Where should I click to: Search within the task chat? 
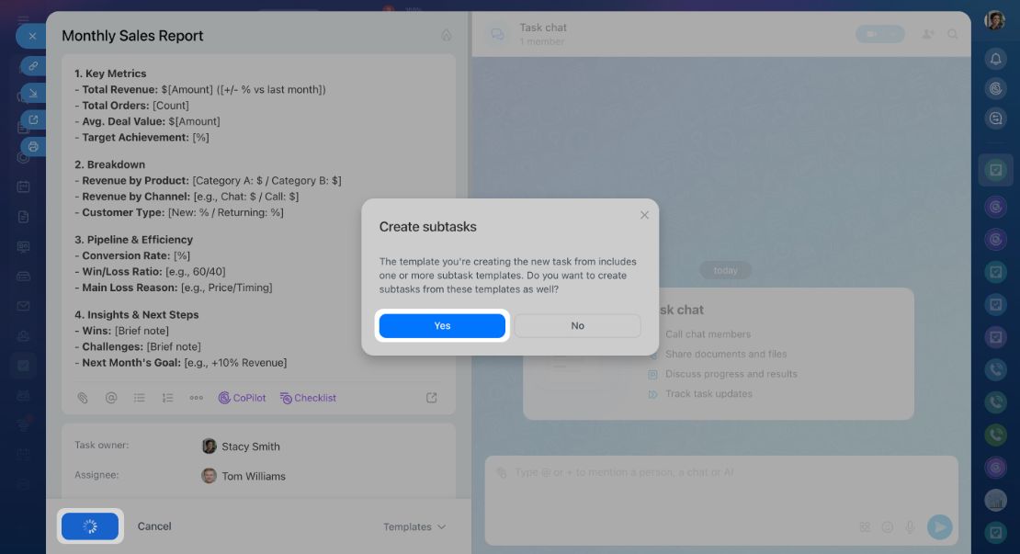[952, 34]
